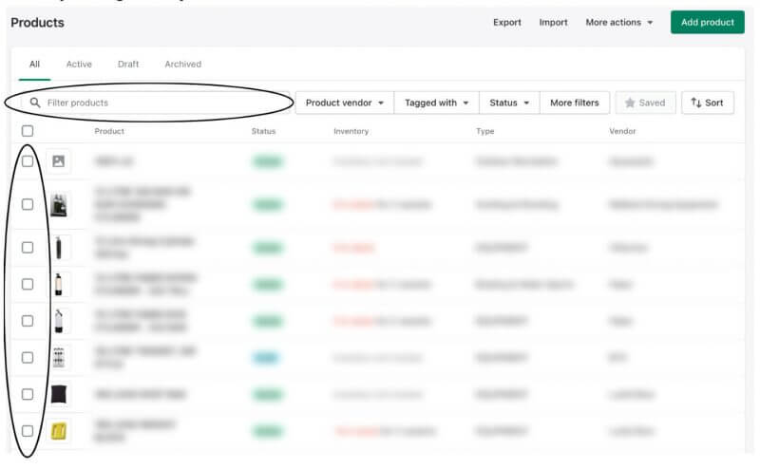Screen dimensions: 760x469
Task: Click the search magnifier icon
Action: point(35,103)
